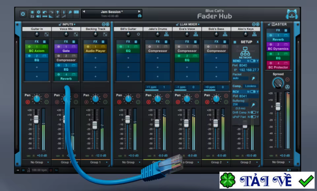This screenshot has width=317, height=191.
Task: Click the TẢI VỀ download button
Action: [267, 180]
